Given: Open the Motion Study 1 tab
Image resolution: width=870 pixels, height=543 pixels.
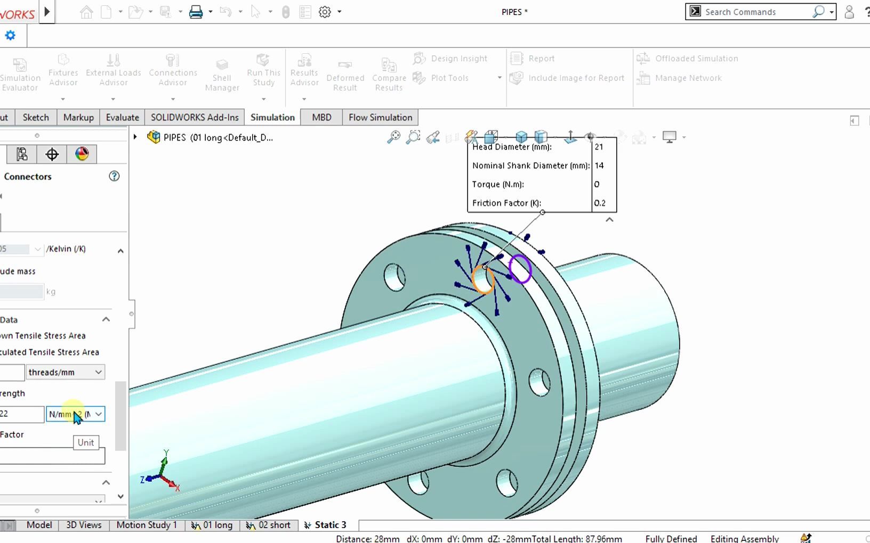Looking at the screenshot, I should (146, 525).
